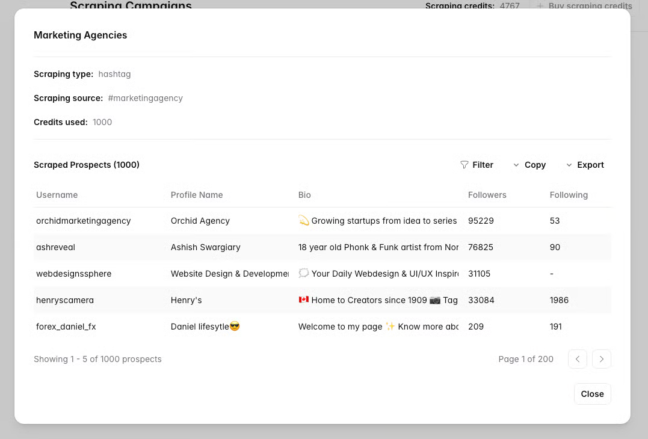Click the Profile Name column header
Screen dimensions: 648x439
(x=197, y=195)
